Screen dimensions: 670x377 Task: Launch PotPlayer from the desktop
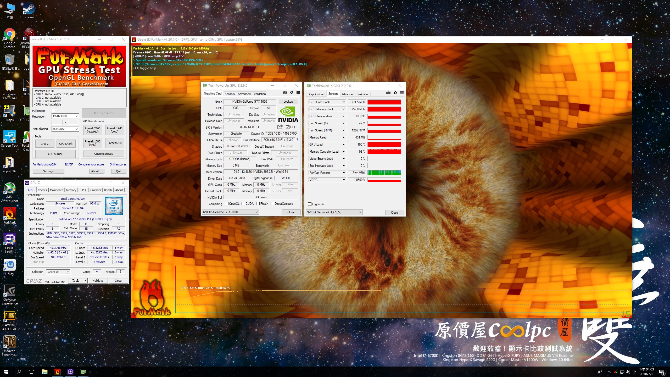click(x=9, y=90)
